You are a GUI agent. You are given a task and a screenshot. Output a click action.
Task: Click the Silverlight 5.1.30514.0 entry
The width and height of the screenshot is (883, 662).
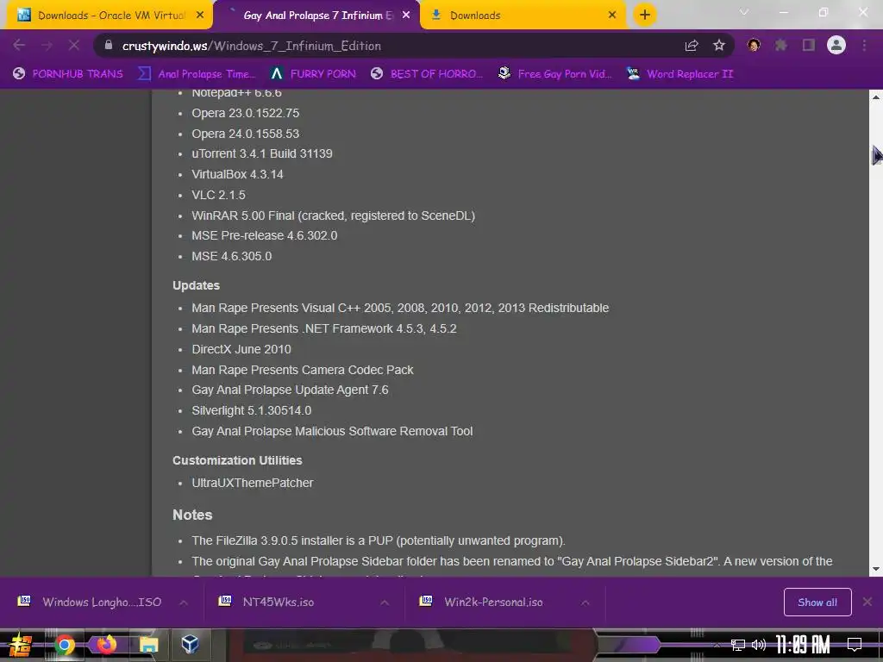pyautogui.click(x=251, y=410)
